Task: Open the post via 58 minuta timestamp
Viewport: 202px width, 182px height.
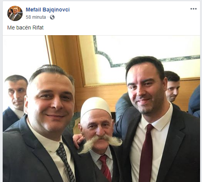Action: (36, 17)
